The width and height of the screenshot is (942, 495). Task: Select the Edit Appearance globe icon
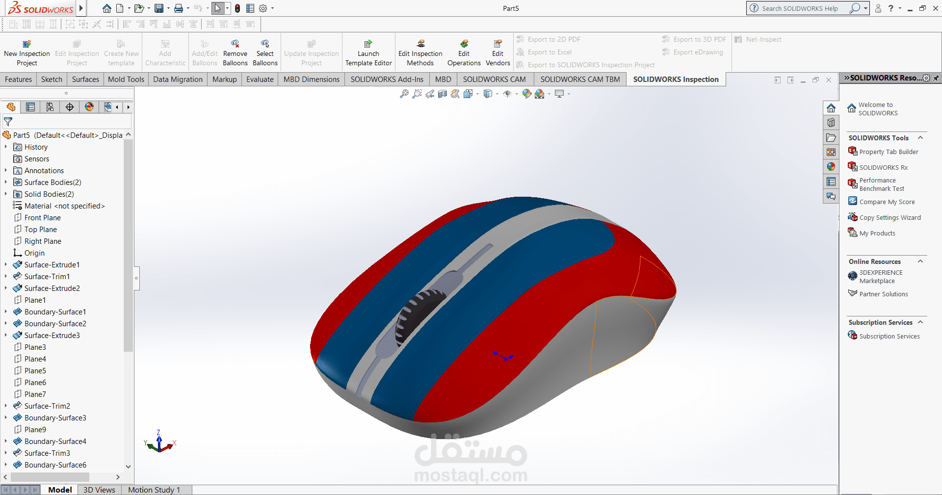[x=526, y=93]
